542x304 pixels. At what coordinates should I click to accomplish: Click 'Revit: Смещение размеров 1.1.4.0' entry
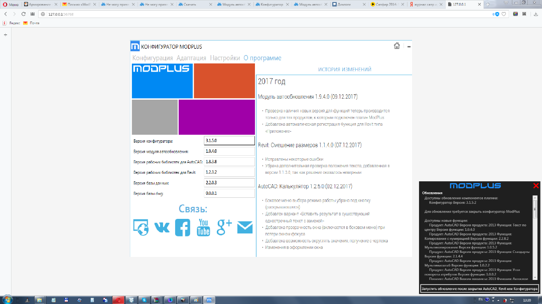pos(310,145)
